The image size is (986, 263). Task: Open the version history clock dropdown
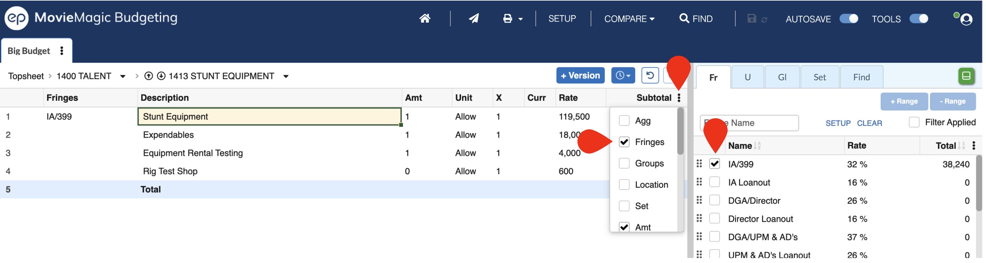pyautogui.click(x=623, y=75)
